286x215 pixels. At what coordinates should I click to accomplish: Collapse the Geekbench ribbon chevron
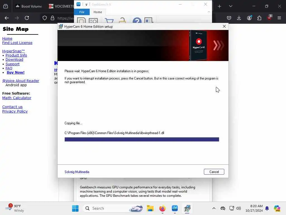(209, 12)
